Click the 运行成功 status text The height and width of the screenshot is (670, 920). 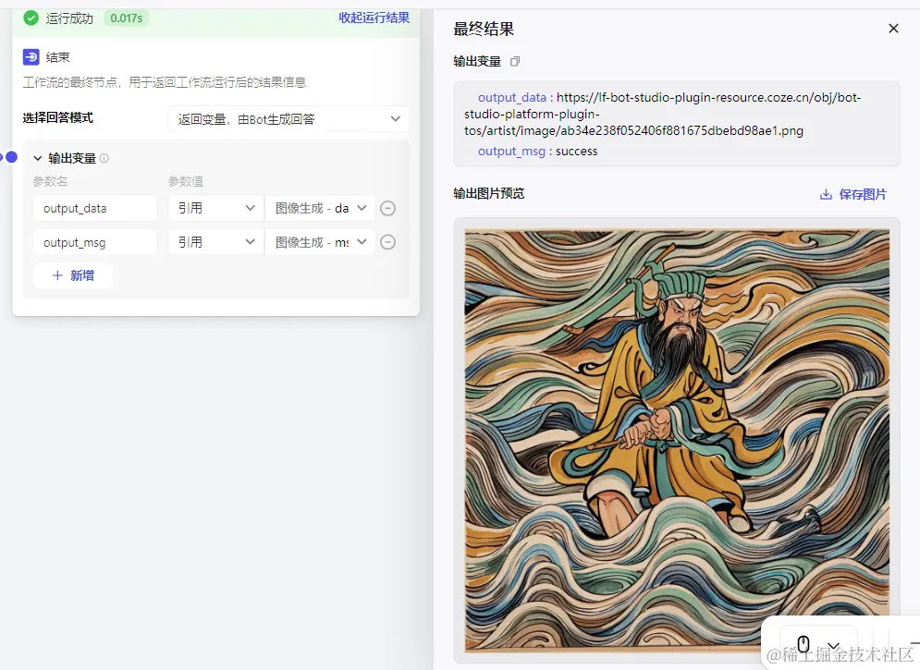pos(69,18)
